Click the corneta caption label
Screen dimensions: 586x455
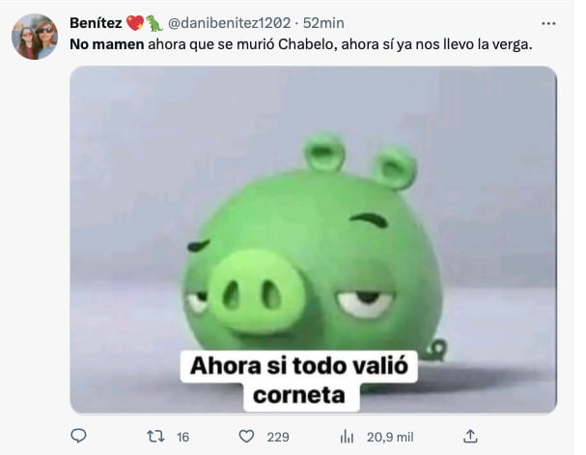[x=298, y=395]
